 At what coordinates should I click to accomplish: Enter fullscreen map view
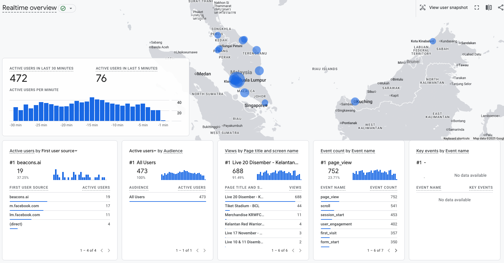(x=477, y=8)
